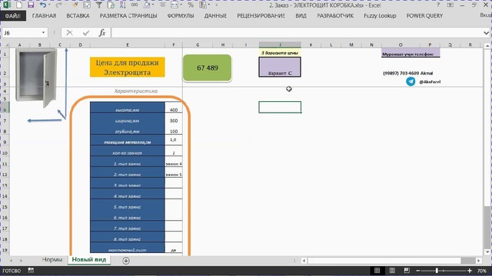Add a new sheet with plus button
Image resolution: width=492 pixels, height=276 pixels.
click(126, 261)
